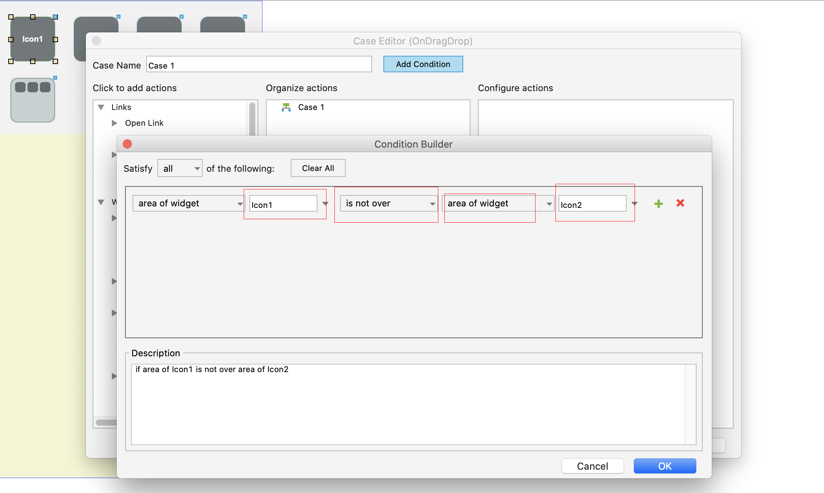Click the red X delete-condition icon
Screen dimensions: 824x493
tap(680, 203)
